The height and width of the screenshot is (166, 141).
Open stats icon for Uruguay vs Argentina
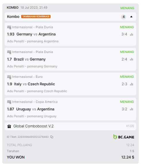coord(132,109)
